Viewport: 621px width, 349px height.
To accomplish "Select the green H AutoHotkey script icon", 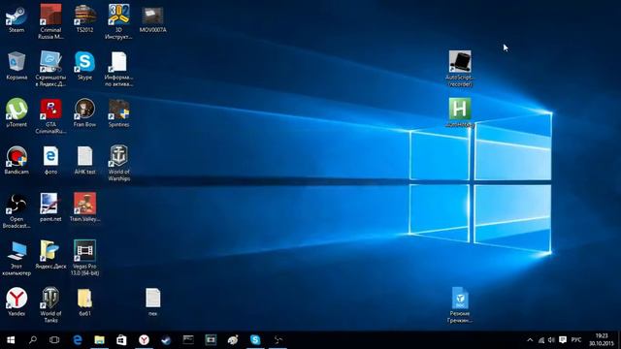I will [x=460, y=113].
